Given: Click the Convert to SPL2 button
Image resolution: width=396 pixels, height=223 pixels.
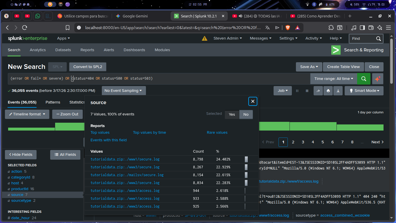Looking at the screenshot, I should pos(88,67).
